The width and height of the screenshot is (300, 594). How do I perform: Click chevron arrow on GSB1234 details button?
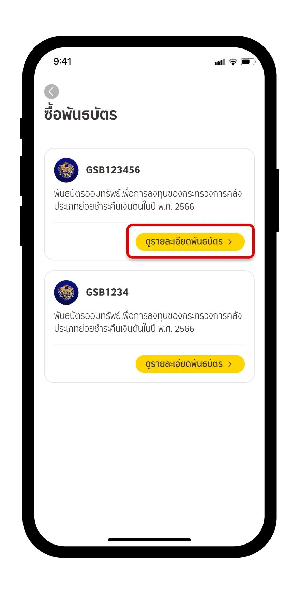230,364
